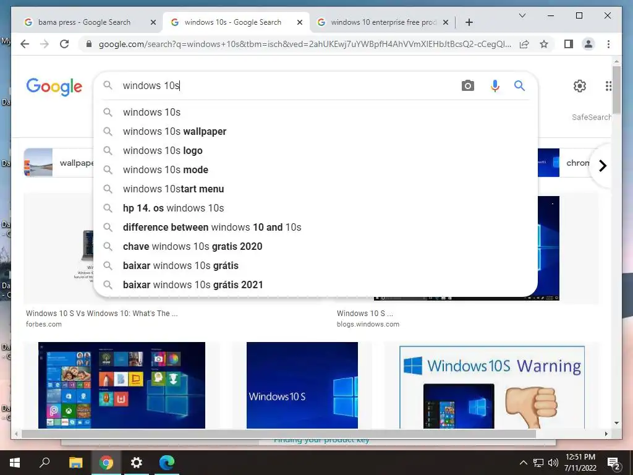Open network status icon in tray
Screen dimensions: 633x475
538,463
